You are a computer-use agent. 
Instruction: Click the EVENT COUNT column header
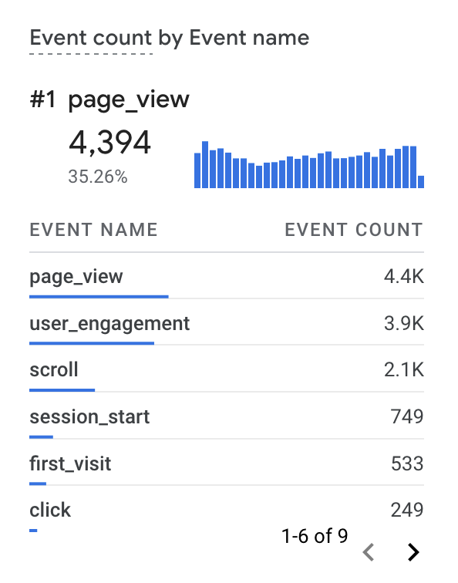[x=354, y=229]
